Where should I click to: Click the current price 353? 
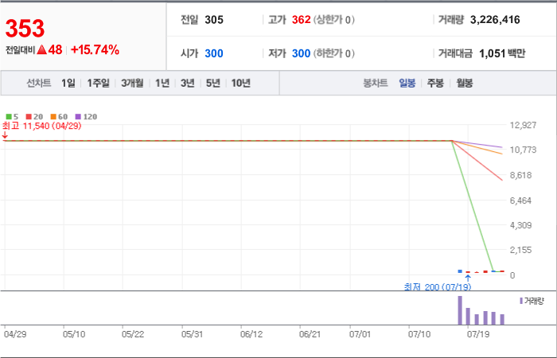tap(25, 29)
